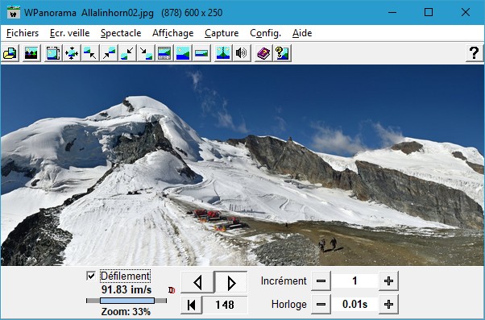Open the Config. menu
This screenshot has height=320, width=485.
click(x=265, y=33)
